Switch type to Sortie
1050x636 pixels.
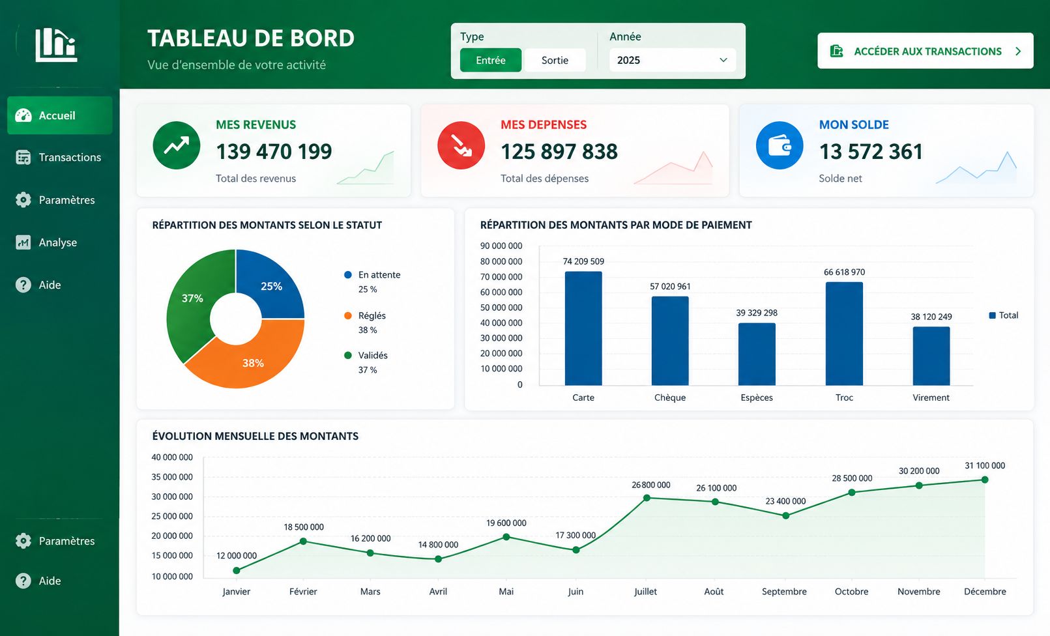555,60
